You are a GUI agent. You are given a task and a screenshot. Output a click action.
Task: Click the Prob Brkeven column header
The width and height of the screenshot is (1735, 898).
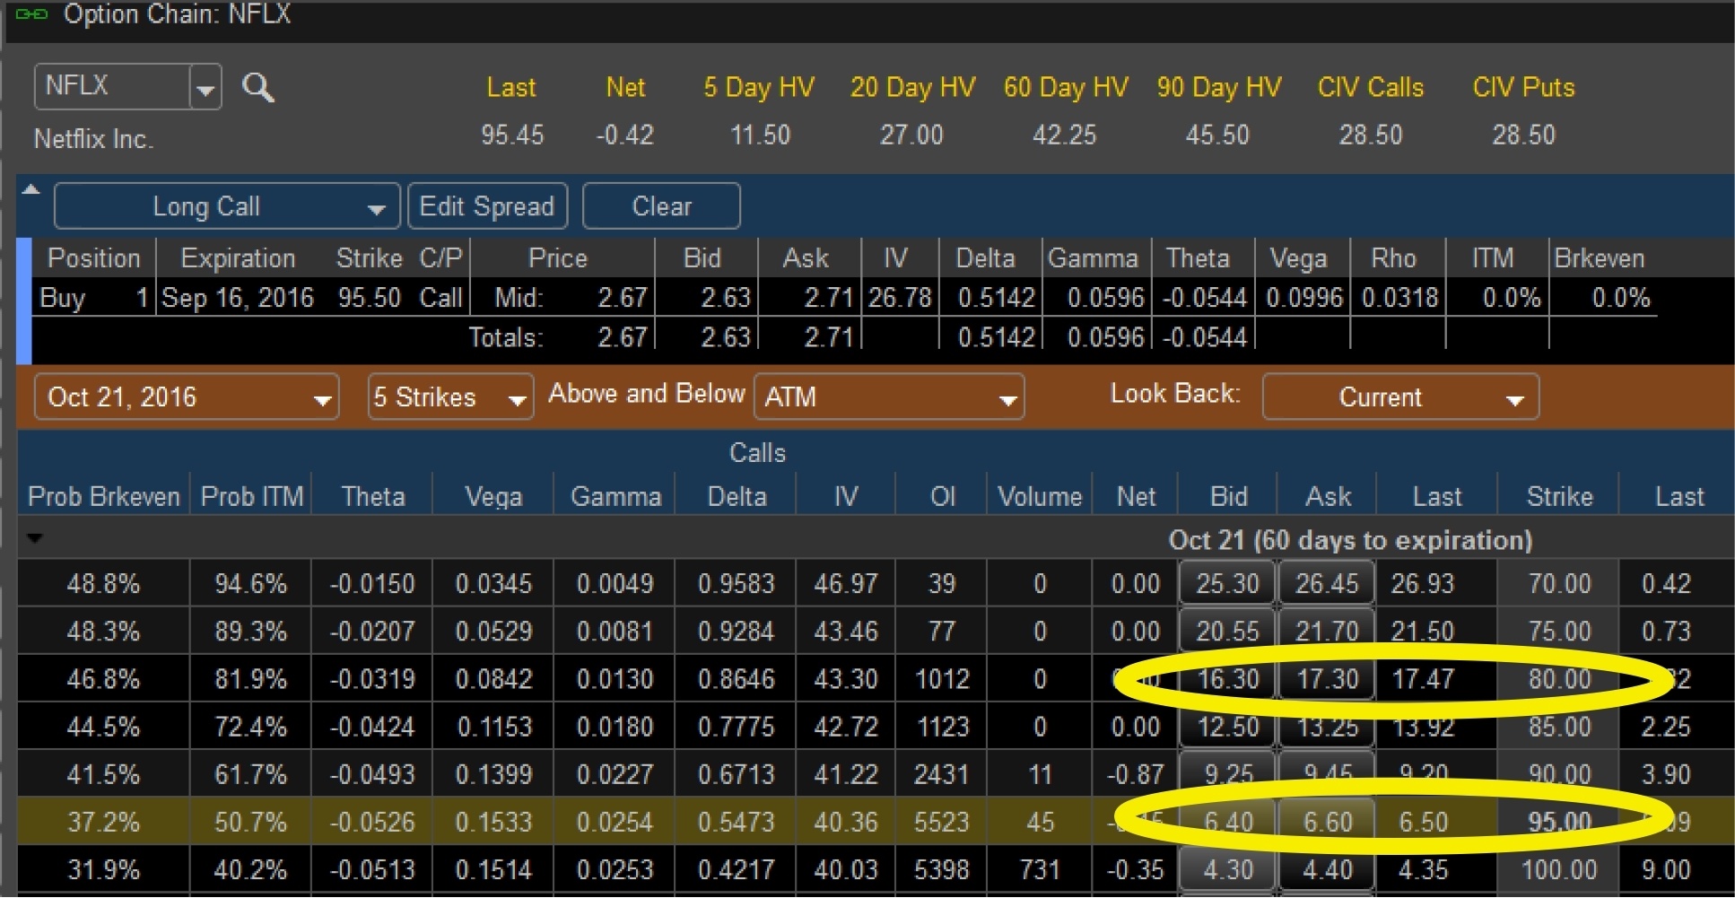tap(104, 496)
